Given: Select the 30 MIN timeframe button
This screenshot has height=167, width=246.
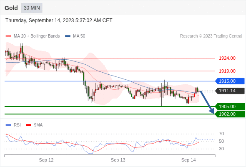Looking at the screenshot, I should point(32,8).
